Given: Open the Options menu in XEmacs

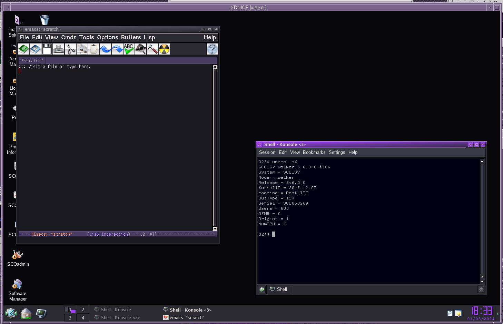Looking at the screenshot, I should point(108,38).
